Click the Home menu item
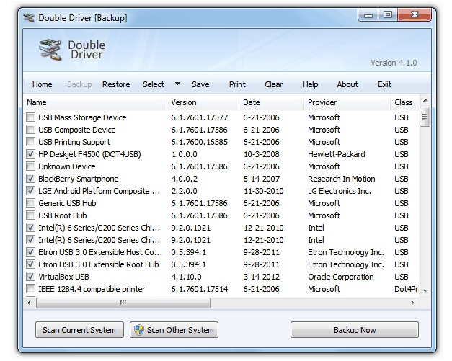 coord(43,84)
